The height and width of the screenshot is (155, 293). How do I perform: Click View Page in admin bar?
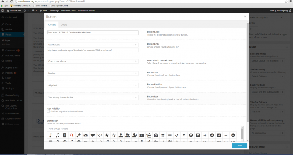(x=54, y=10)
